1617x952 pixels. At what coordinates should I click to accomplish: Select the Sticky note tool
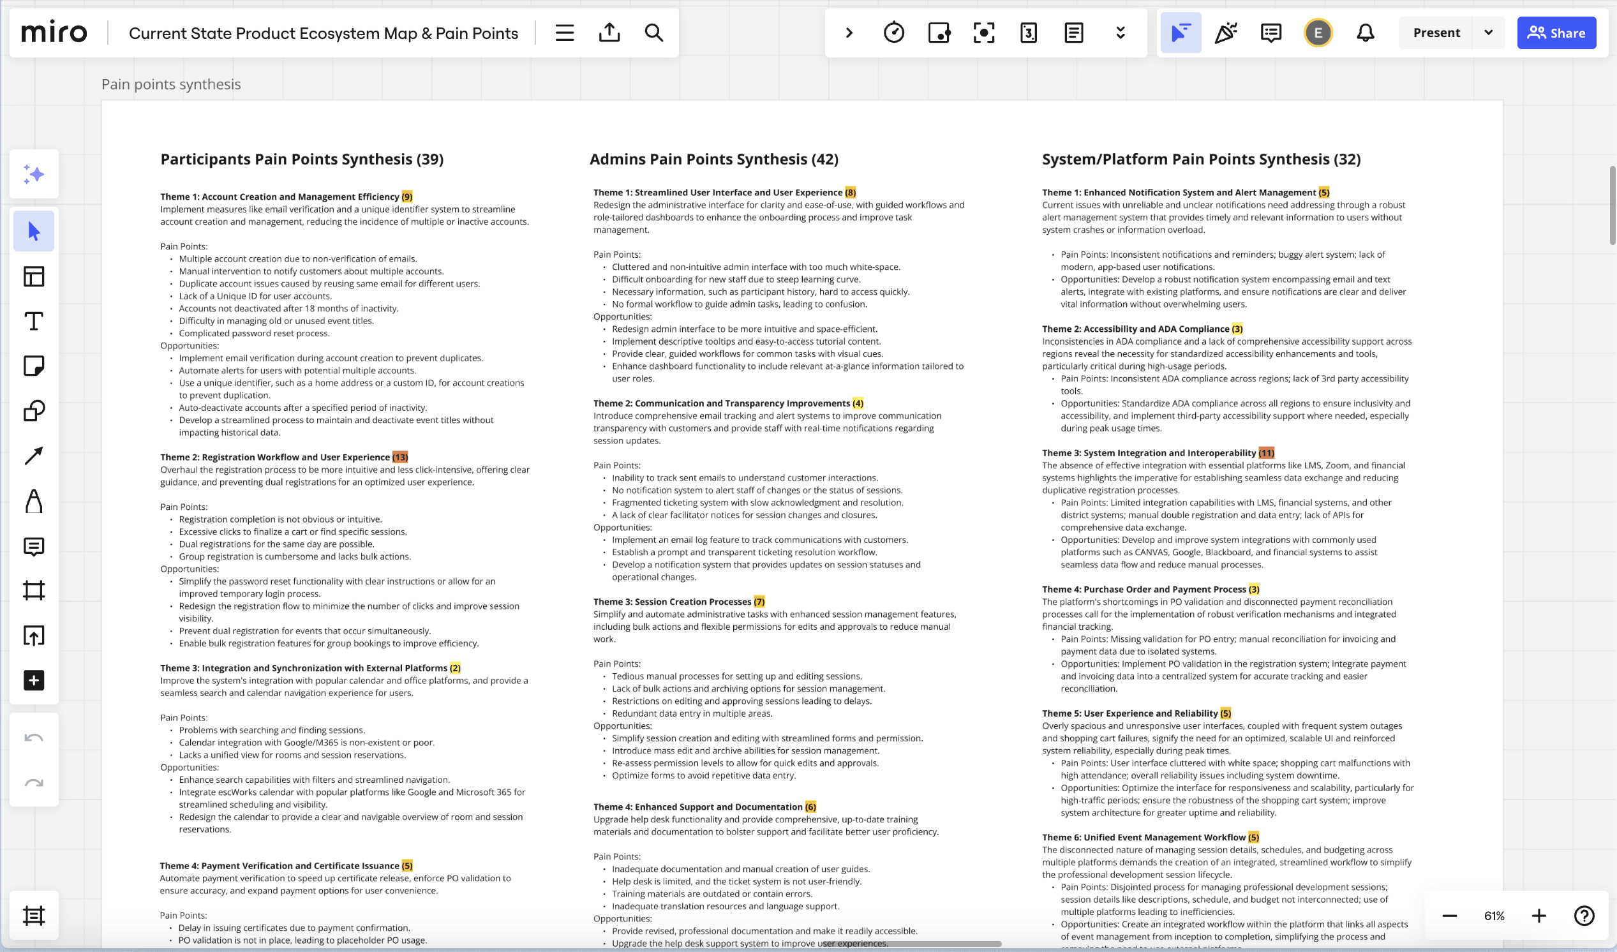(x=33, y=366)
